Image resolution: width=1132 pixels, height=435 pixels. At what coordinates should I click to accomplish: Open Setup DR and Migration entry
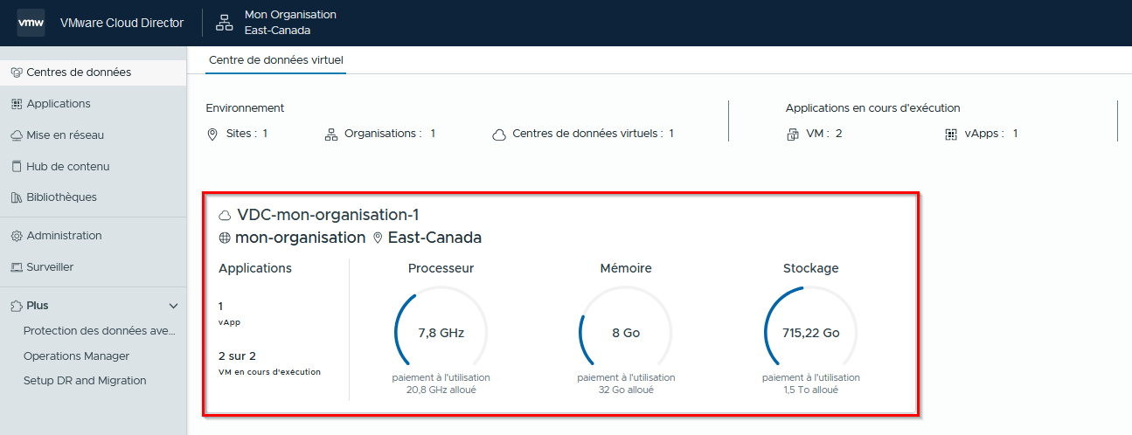(x=85, y=381)
